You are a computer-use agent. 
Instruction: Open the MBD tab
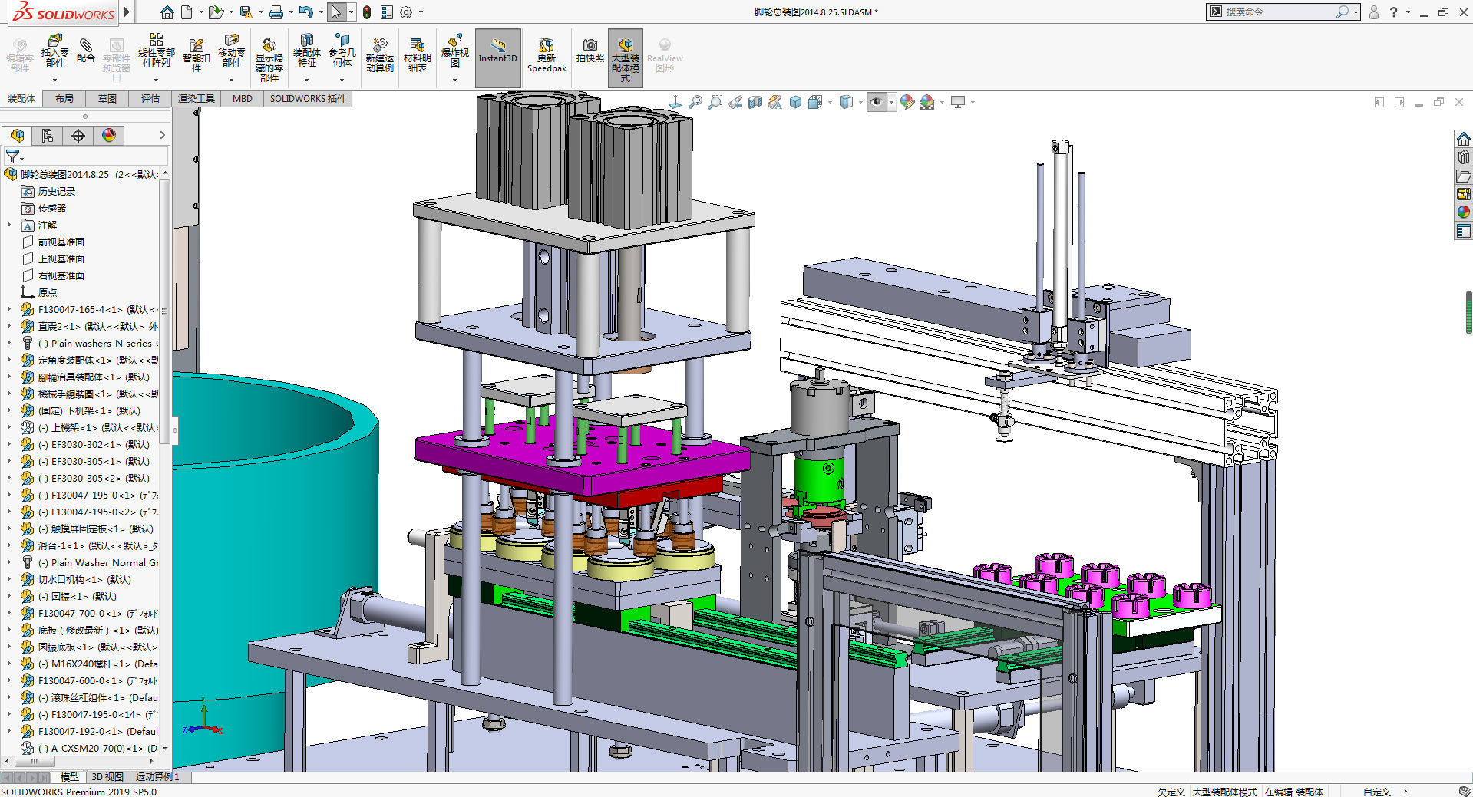click(243, 98)
